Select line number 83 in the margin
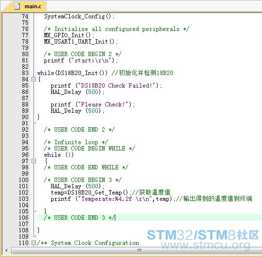This screenshot has width=262, height=257. (25, 73)
